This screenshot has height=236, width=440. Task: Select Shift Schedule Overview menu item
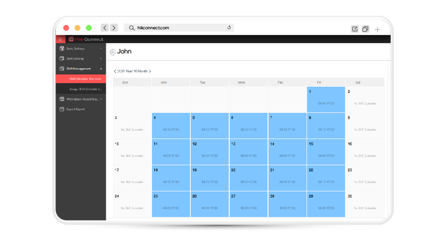[x=85, y=79]
